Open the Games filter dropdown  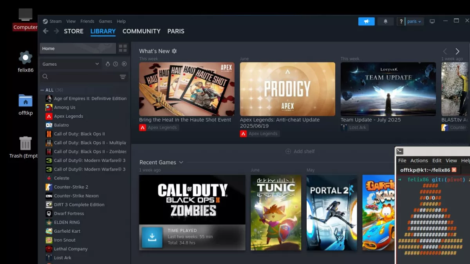click(71, 64)
